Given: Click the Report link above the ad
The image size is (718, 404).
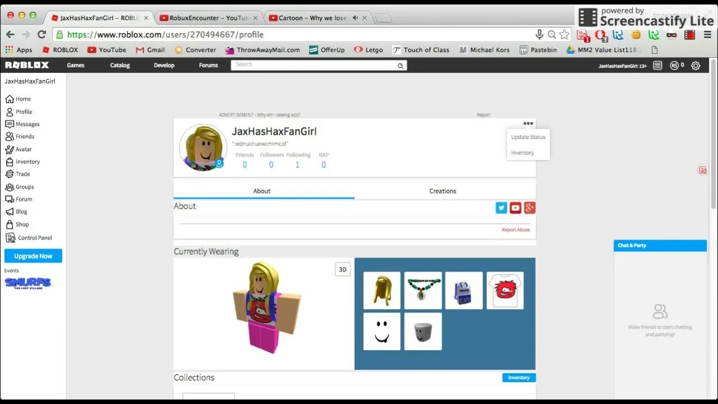Looking at the screenshot, I should [484, 115].
